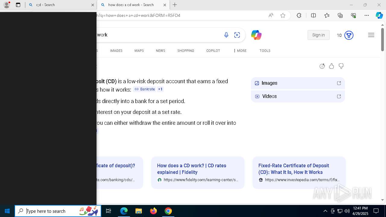Launch Copilot from colorful logo
This screenshot has width=386, height=217.
[256, 35]
